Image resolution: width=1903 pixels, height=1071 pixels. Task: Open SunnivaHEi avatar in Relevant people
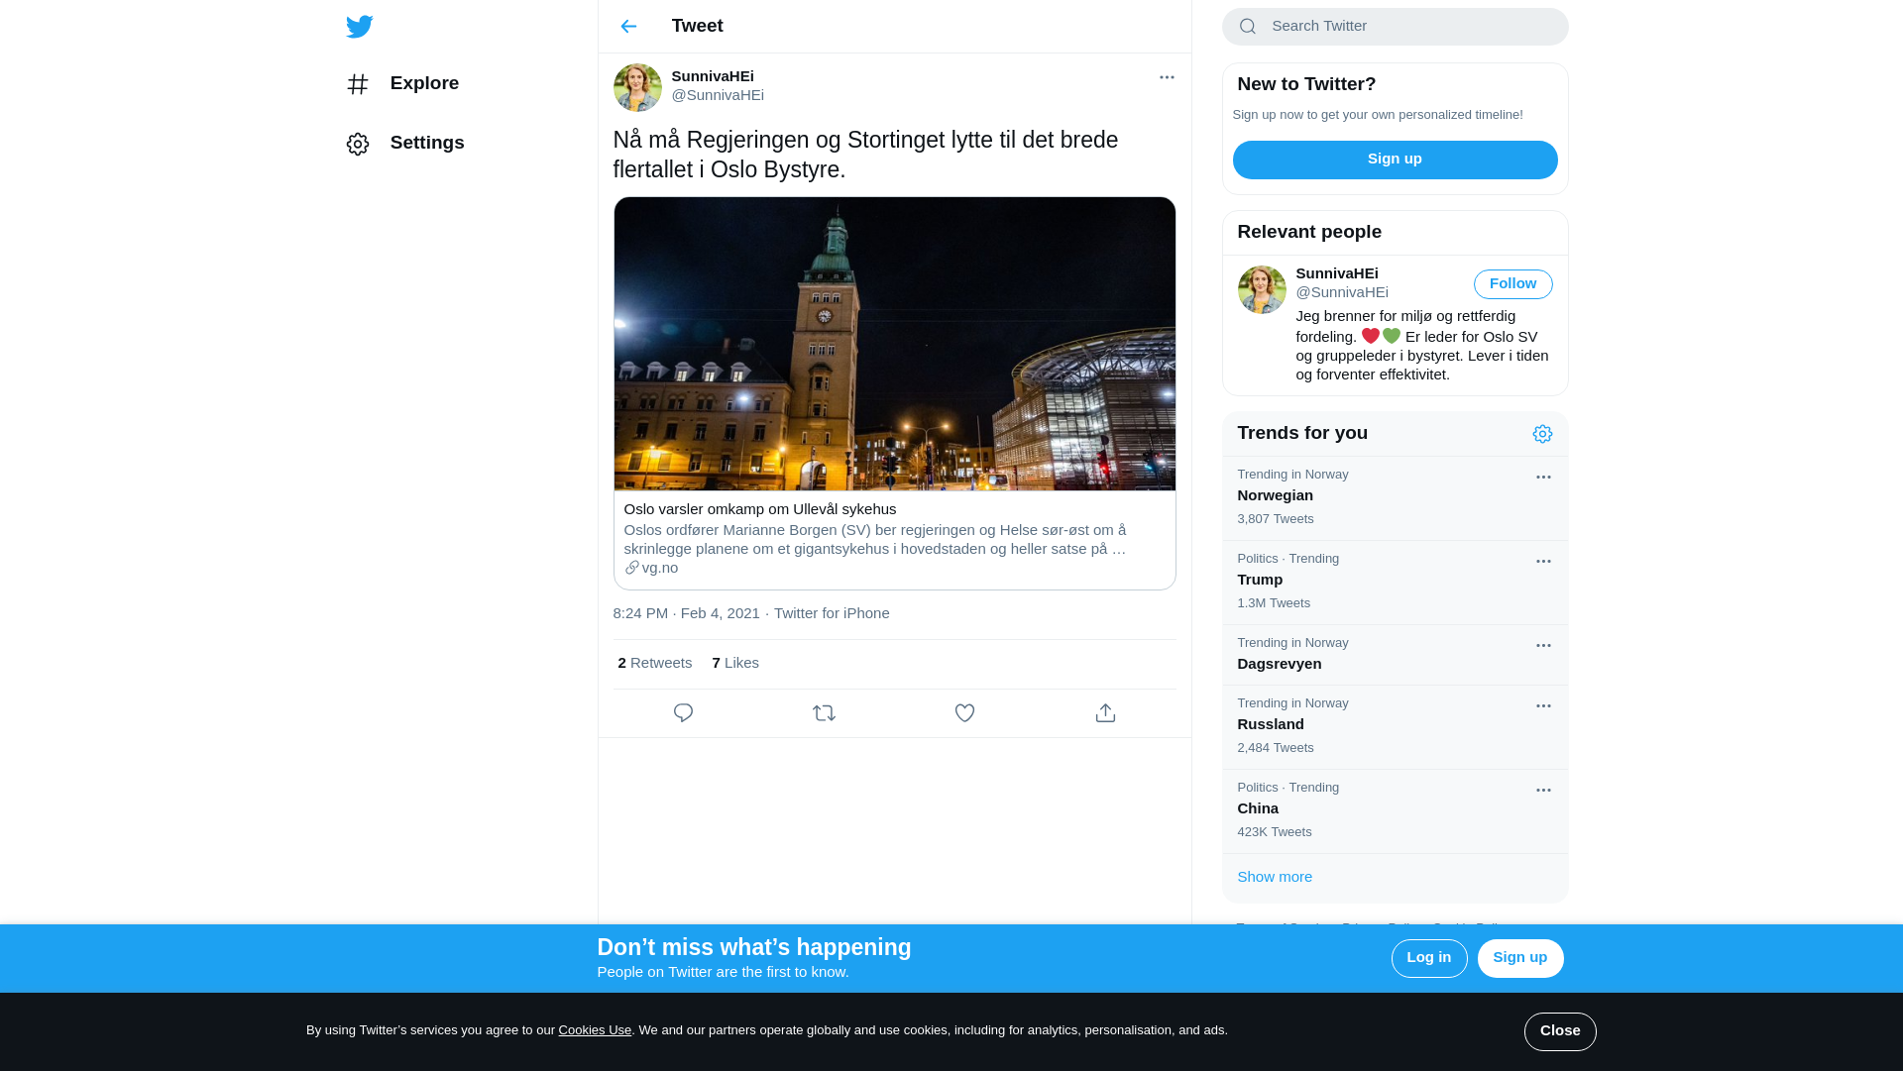click(1262, 290)
